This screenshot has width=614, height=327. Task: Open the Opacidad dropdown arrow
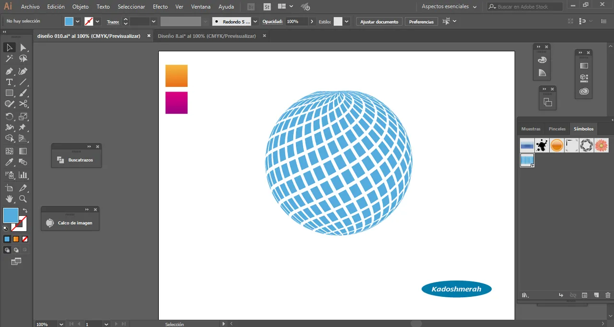(312, 22)
